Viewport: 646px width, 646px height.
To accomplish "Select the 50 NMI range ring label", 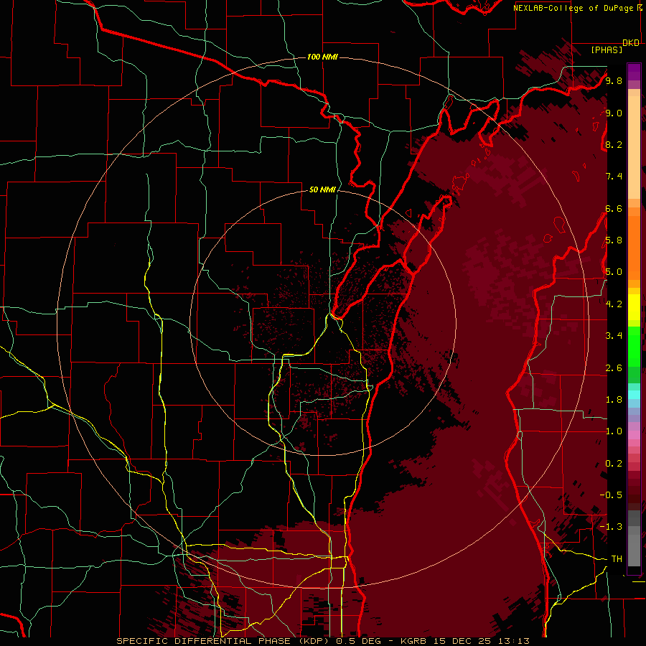I will [322, 189].
